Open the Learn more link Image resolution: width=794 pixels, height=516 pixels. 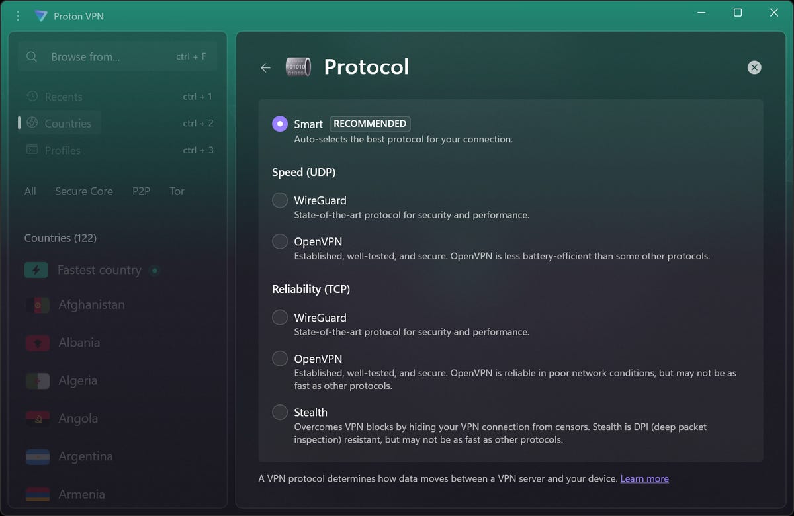click(x=644, y=478)
